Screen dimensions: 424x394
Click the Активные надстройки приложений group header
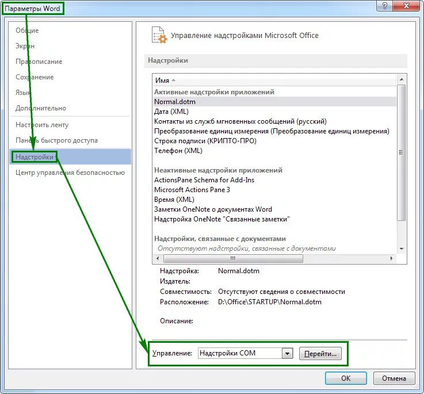pos(214,92)
